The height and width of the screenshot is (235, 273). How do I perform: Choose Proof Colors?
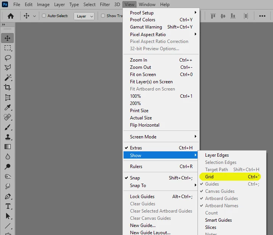(161, 20)
